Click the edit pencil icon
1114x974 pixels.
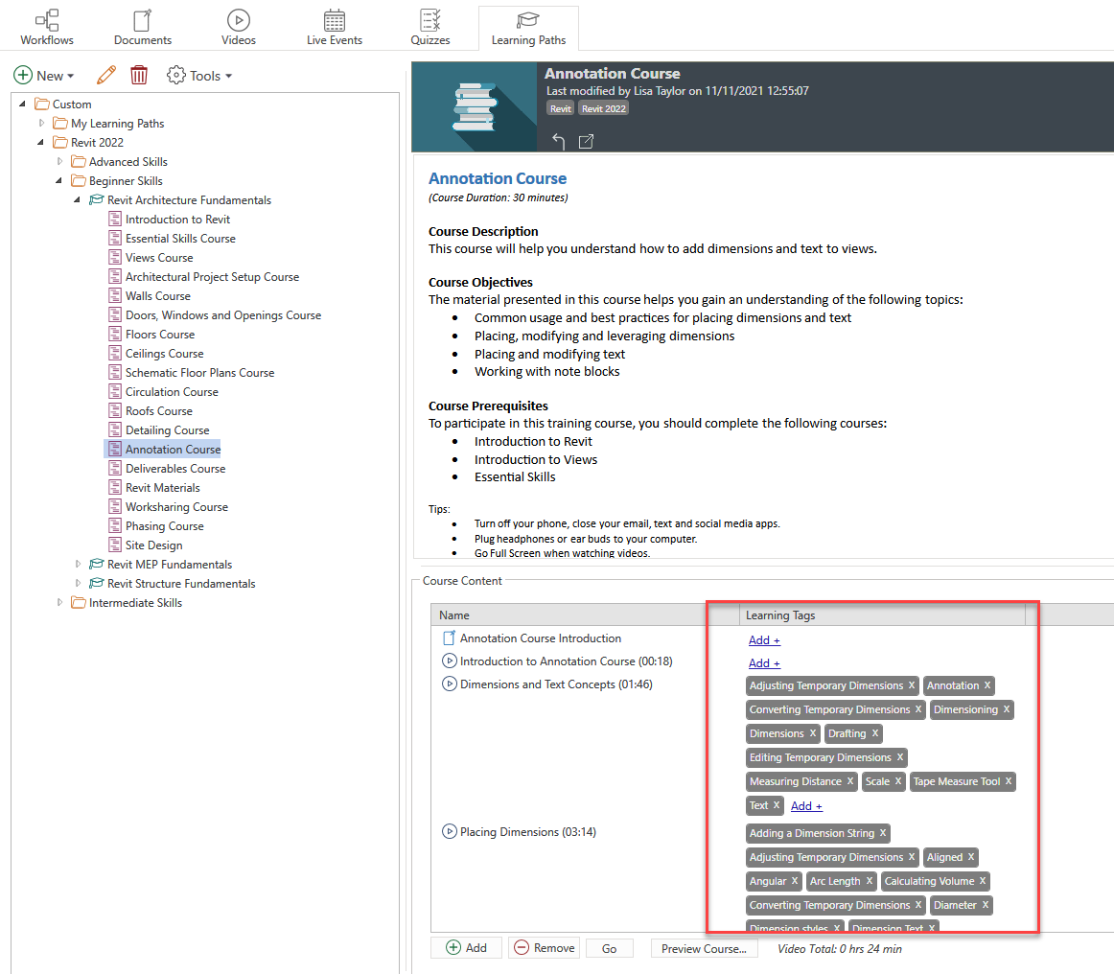click(x=106, y=75)
